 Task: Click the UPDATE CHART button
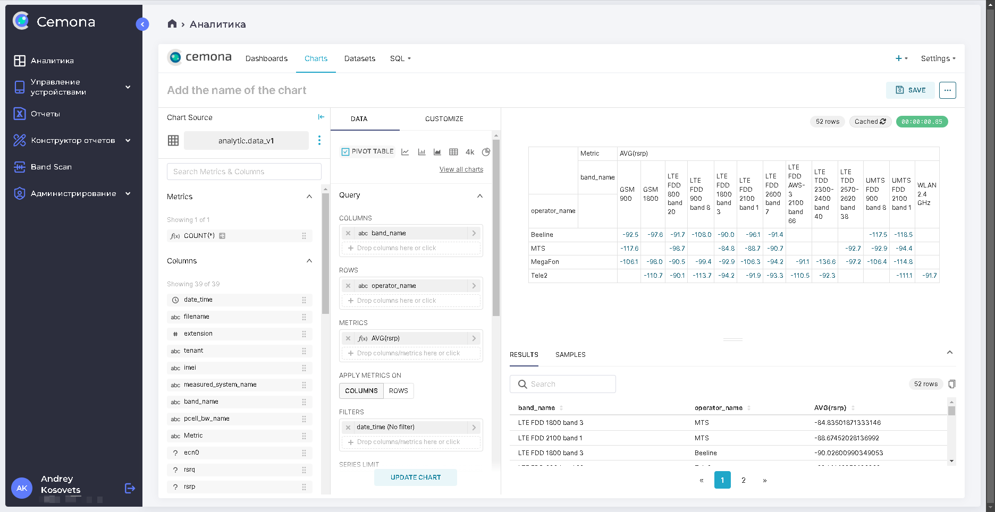coord(415,477)
